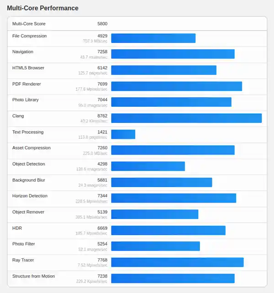Click the Clang score value 8762
274x293 pixels.
click(102, 116)
